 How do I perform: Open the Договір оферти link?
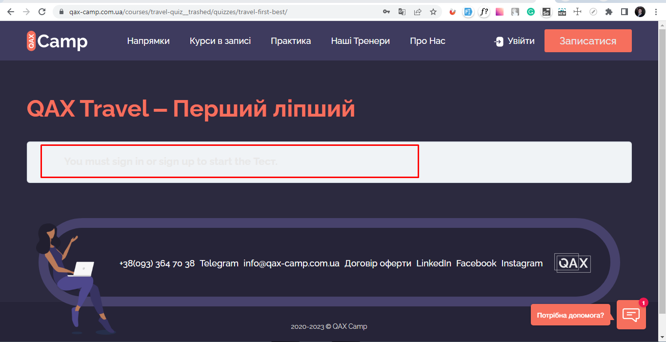[378, 263]
